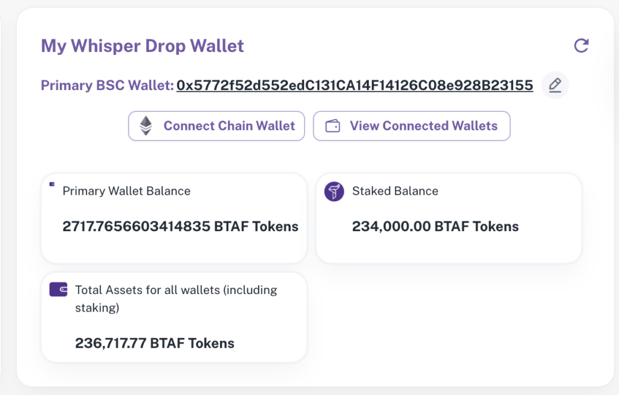Click wallet icon on View Connected Wallets
Screen dimensions: 619x395
click(x=332, y=126)
